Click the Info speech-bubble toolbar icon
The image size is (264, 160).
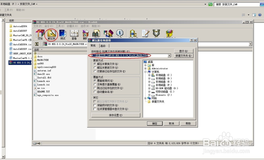(x=120, y=33)
